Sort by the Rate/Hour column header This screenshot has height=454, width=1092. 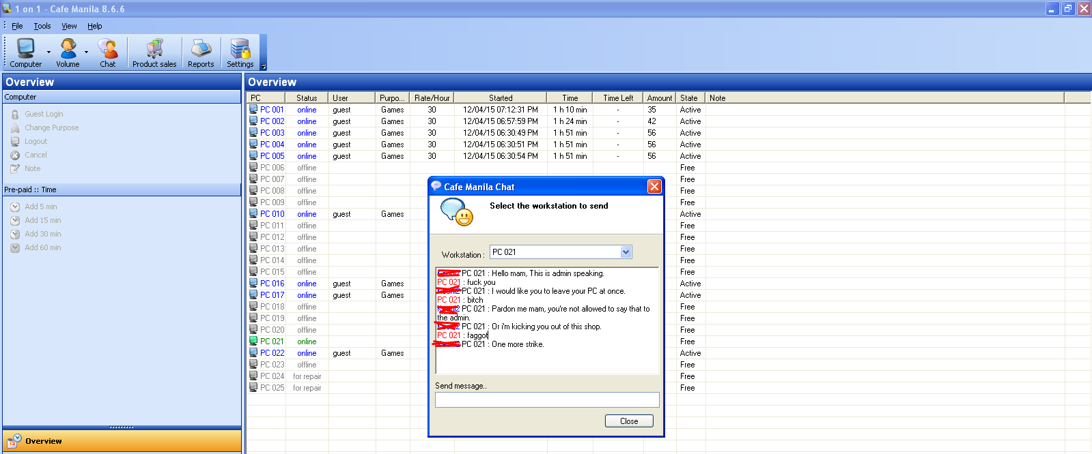click(x=432, y=98)
